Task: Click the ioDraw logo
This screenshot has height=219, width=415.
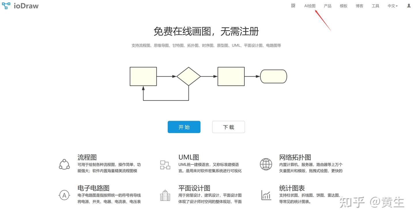Action: coord(20,6)
